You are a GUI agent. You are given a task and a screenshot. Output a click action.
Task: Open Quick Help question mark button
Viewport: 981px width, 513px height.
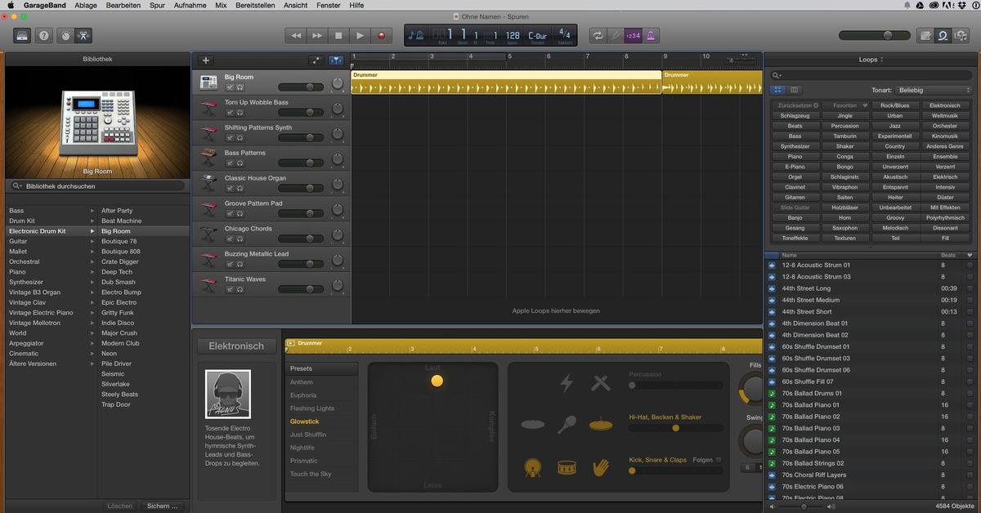(x=43, y=36)
